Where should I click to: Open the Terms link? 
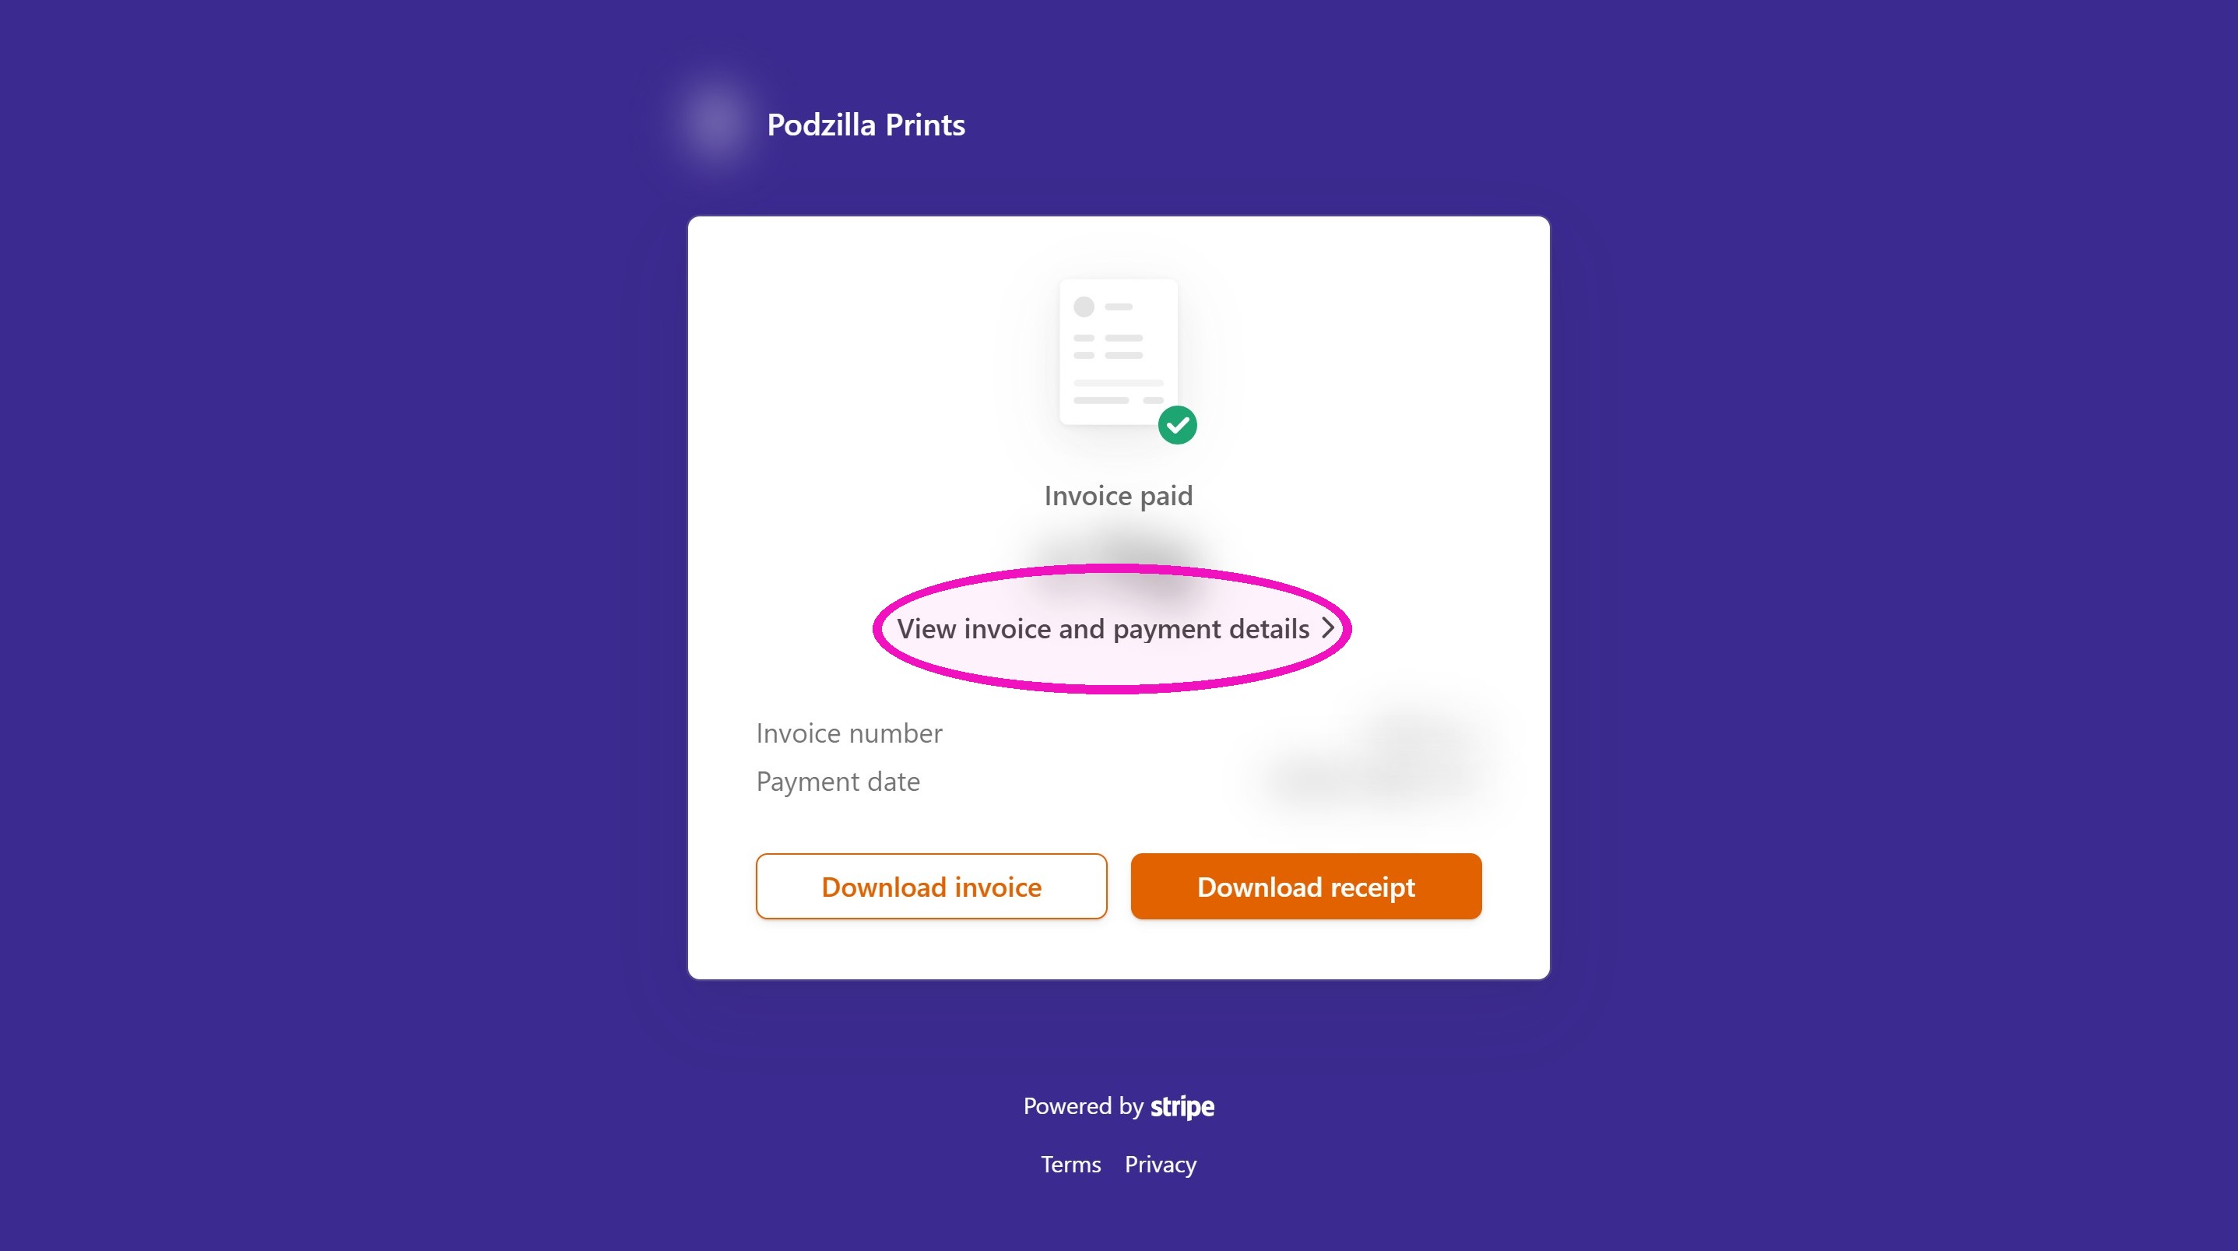pos(1070,1164)
